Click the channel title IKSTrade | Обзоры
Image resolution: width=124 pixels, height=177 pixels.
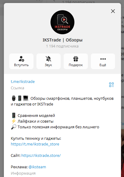62,40
